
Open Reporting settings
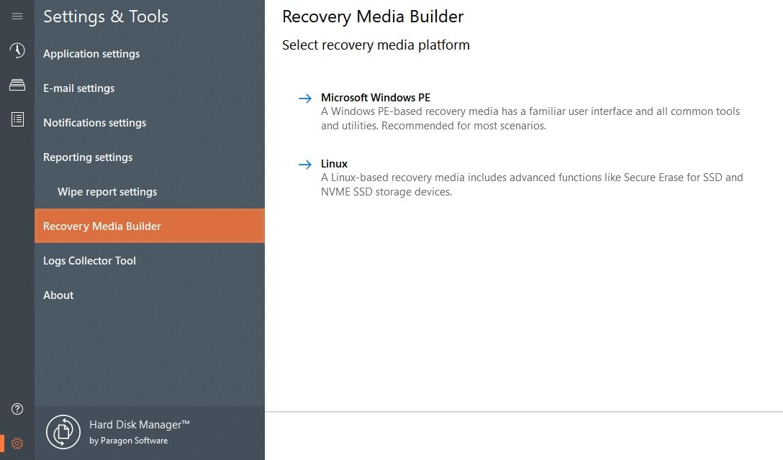coord(149,157)
